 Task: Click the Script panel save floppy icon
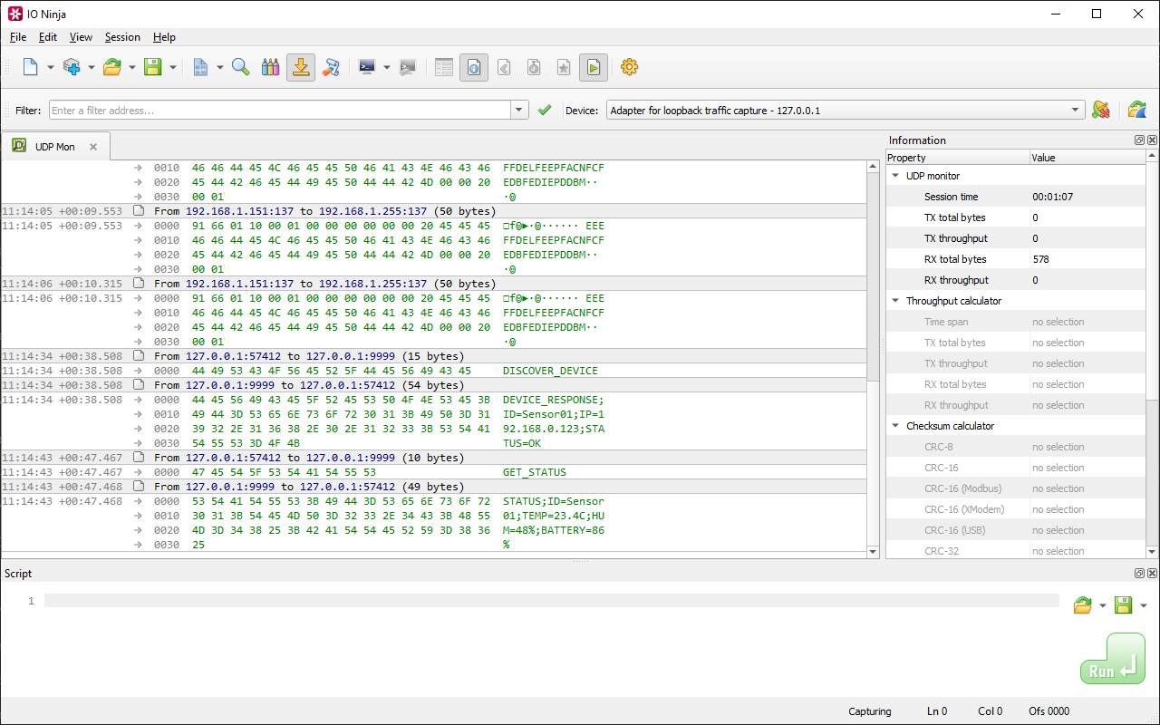pos(1123,605)
